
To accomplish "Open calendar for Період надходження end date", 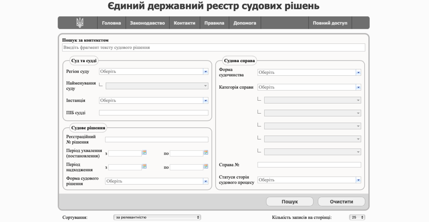I will point(206,166).
